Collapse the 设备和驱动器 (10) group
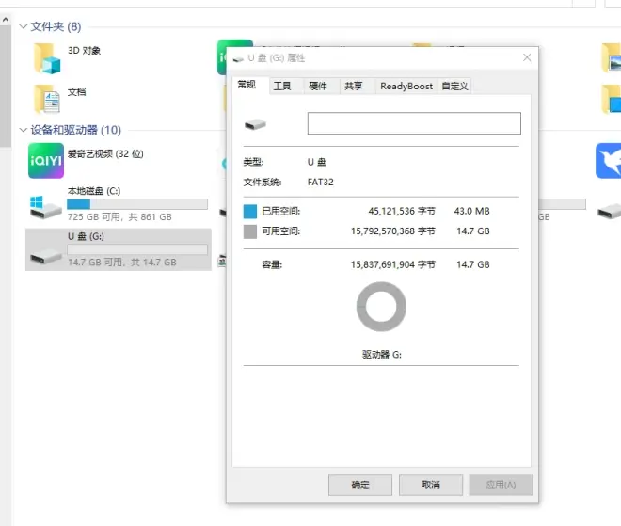 (x=24, y=130)
